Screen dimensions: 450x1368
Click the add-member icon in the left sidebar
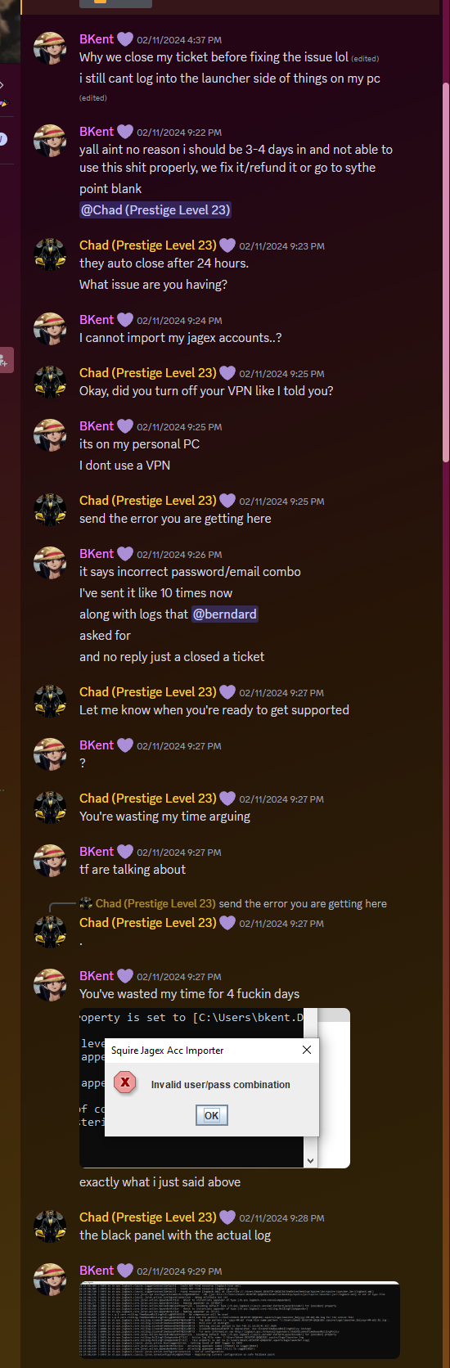4,360
